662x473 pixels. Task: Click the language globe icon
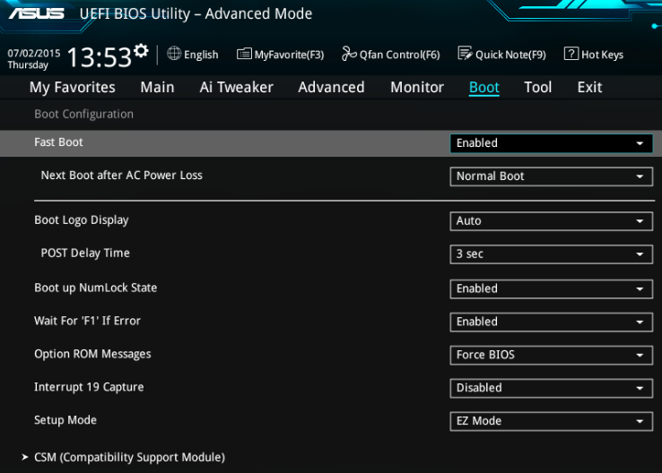click(174, 54)
